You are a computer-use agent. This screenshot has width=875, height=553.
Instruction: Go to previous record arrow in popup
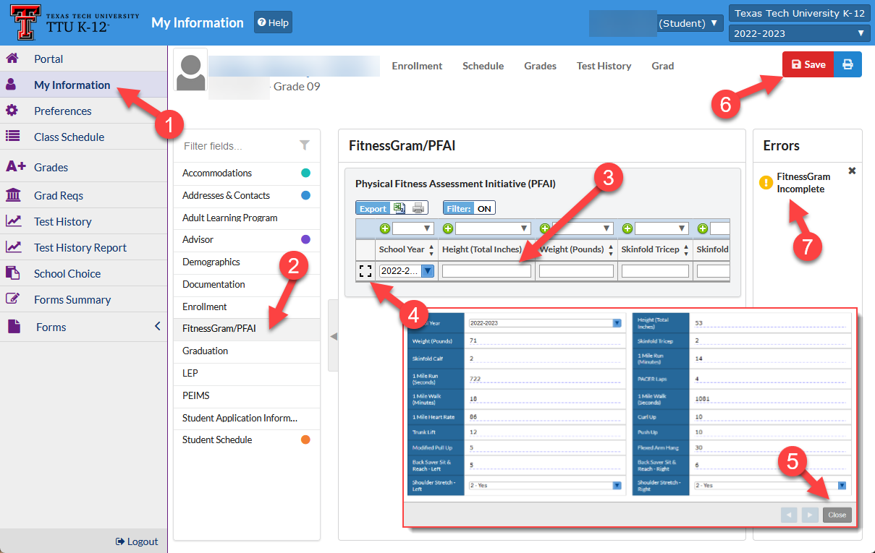[790, 515]
